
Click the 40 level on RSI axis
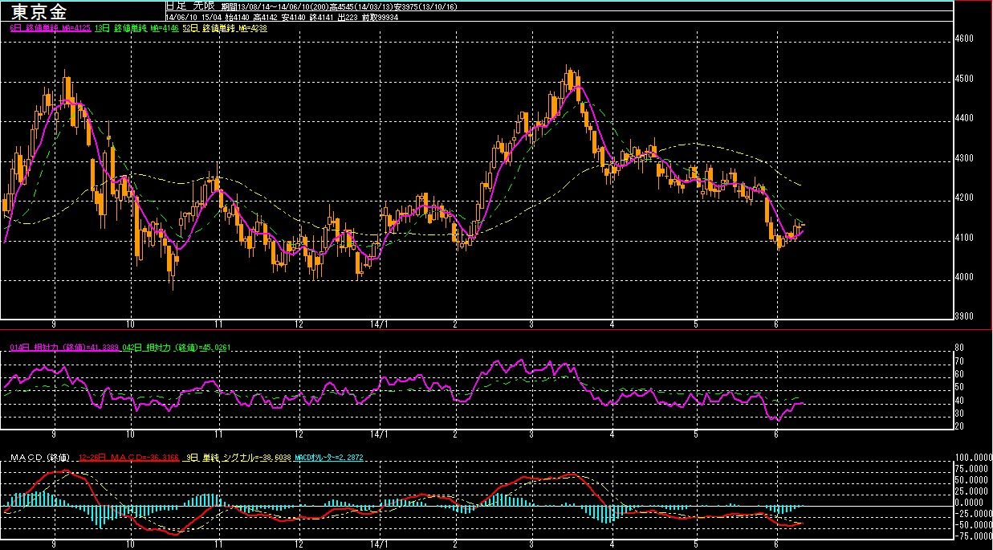pos(958,400)
